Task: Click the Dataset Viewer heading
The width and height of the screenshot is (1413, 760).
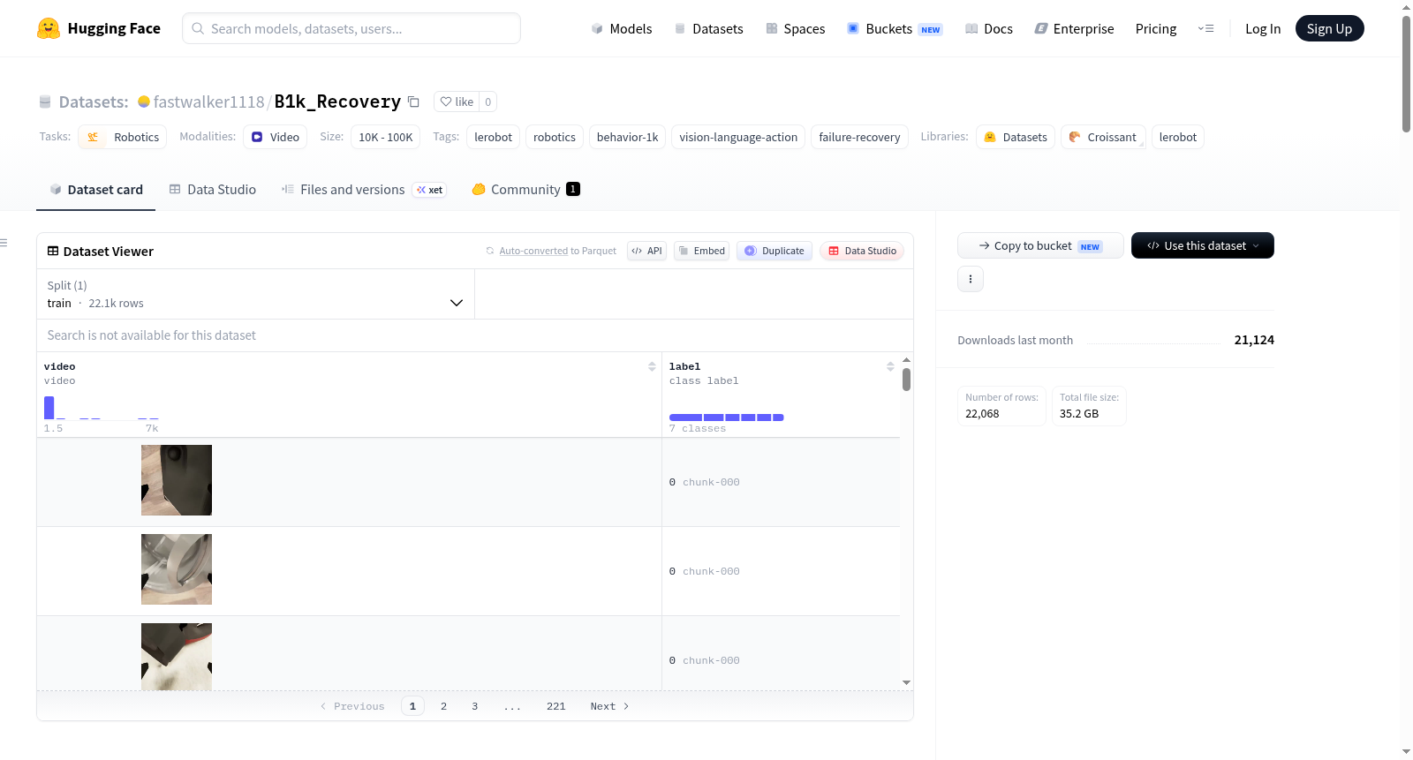Action: [x=100, y=252]
